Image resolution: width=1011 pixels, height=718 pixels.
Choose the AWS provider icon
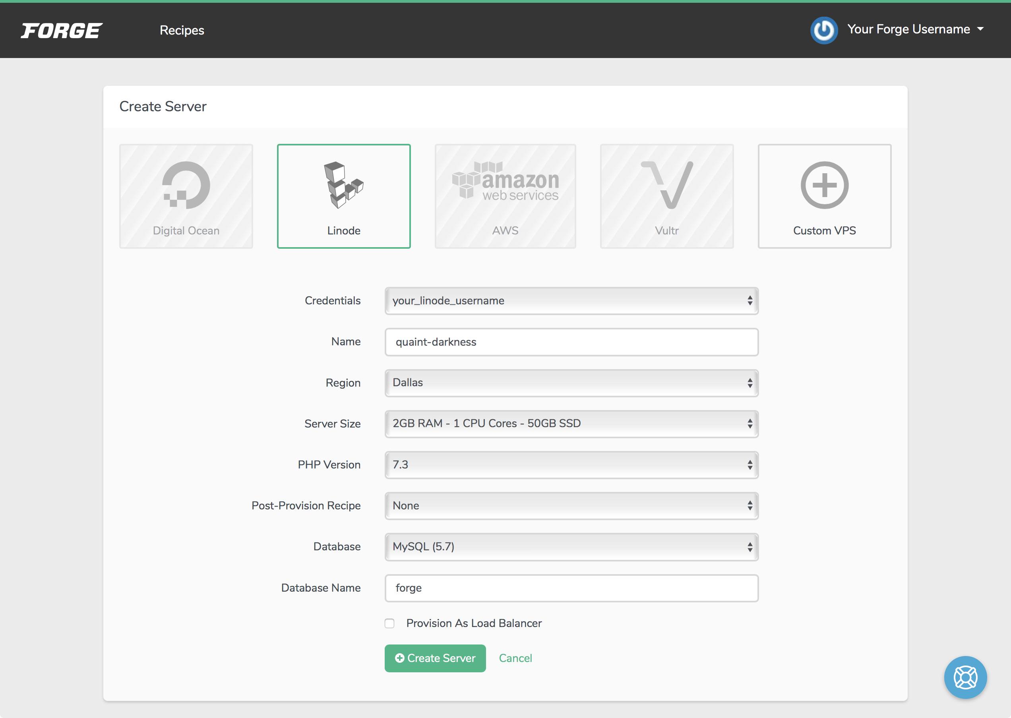tap(505, 196)
